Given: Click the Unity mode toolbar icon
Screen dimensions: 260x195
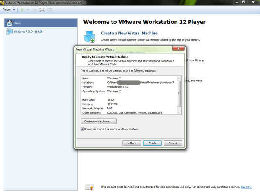Looking at the screenshot, I should (49, 10).
